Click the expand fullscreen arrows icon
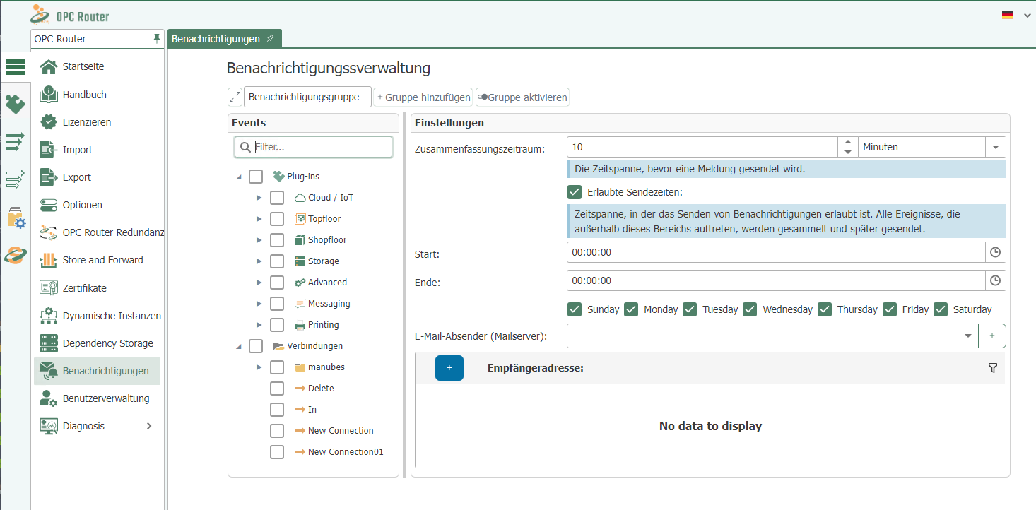This screenshot has height=510, width=1036. [235, 97]
